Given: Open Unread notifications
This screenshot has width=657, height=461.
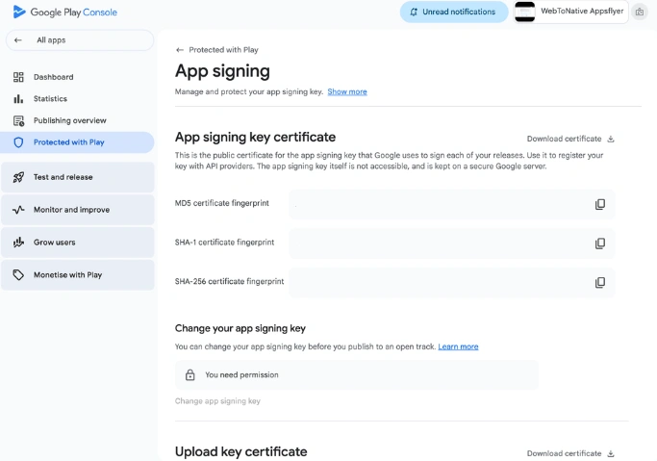Looking at the screenshot, I should click(x=454, y=12).
